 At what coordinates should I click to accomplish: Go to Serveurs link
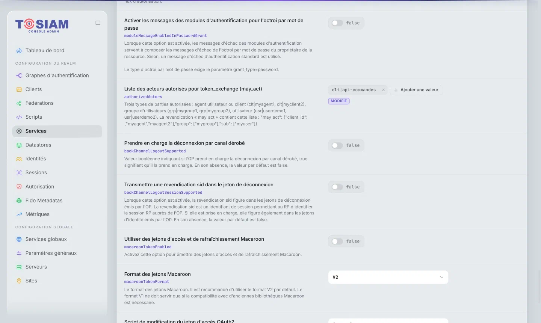[x=57, y=267]
